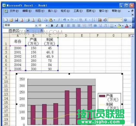
Task: Open the 格式 menu
Action: click(65, 11)
